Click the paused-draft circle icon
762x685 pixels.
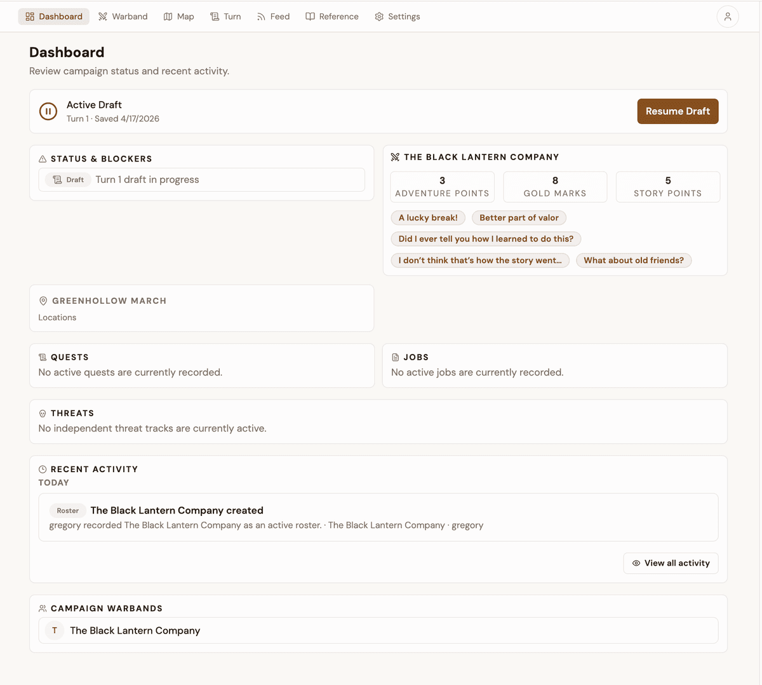click(x=48, y=111)
